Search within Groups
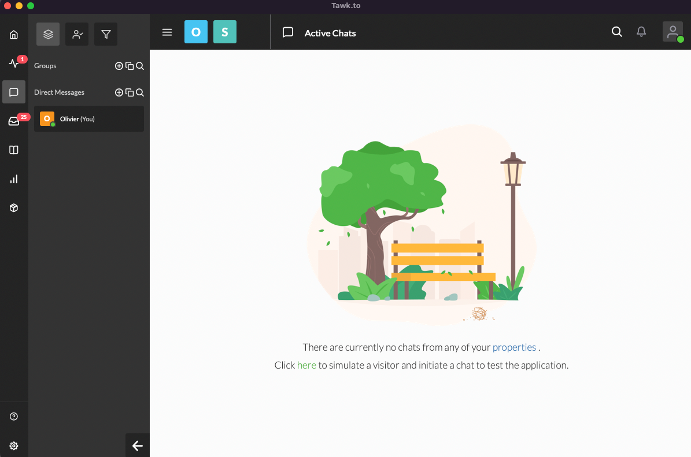Image resolution: width=691 pixels, height=457 pixels. (140, 66)
